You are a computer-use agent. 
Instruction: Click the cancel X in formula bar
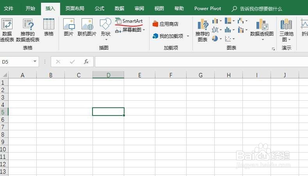[58, 62]
